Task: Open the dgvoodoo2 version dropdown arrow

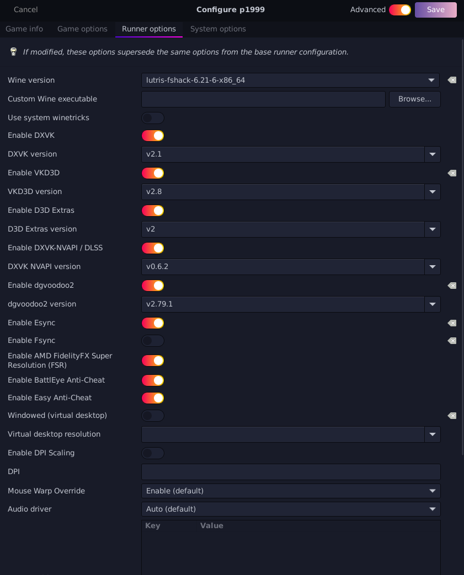Action: (x=433, y=304)
